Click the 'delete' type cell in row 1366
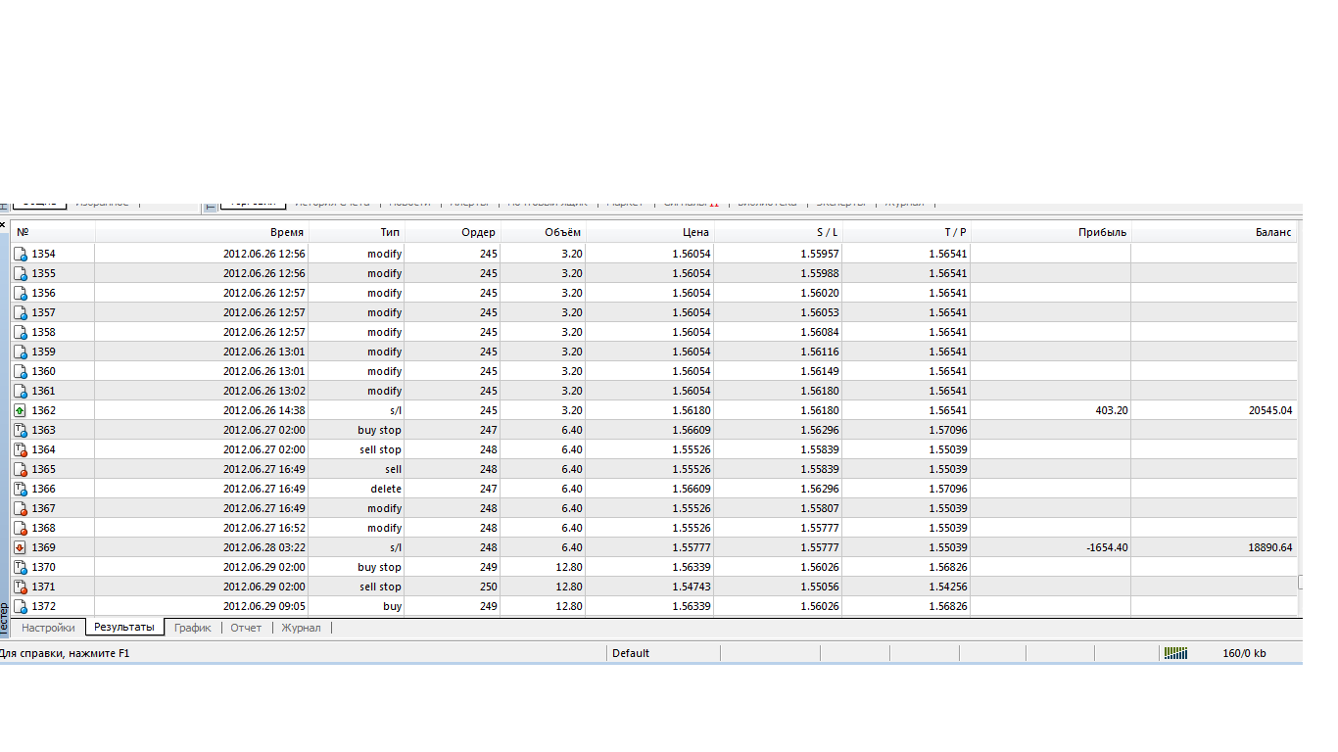Screen dimensions: 1338x752 tap(386, 489)
